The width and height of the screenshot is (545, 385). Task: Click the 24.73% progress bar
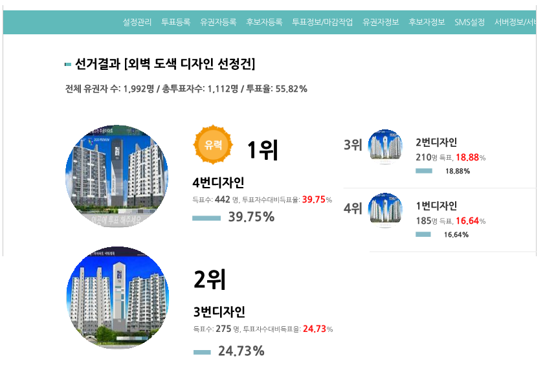click(202, 353)
